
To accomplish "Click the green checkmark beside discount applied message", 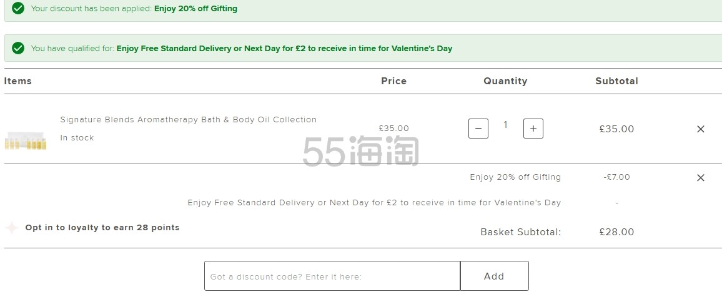I will [18, 8].
